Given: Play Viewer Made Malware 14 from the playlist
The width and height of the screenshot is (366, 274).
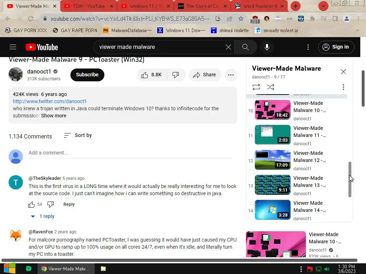Looking at the screenshot, I should [x=297, y=210].
